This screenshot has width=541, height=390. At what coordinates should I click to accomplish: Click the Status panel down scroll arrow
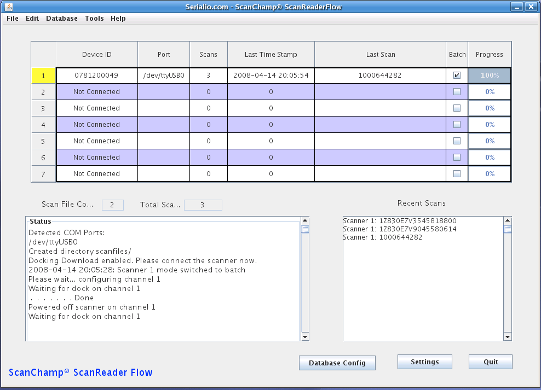305,337
